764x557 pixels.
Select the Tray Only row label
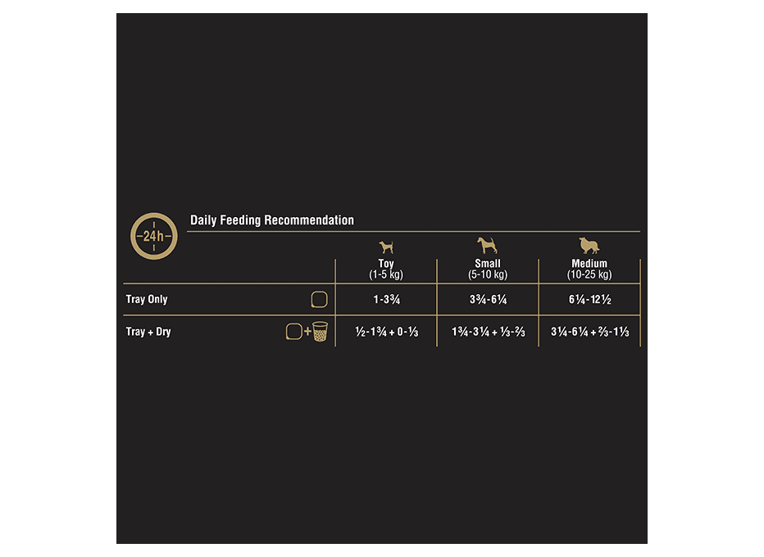point(147,300)
